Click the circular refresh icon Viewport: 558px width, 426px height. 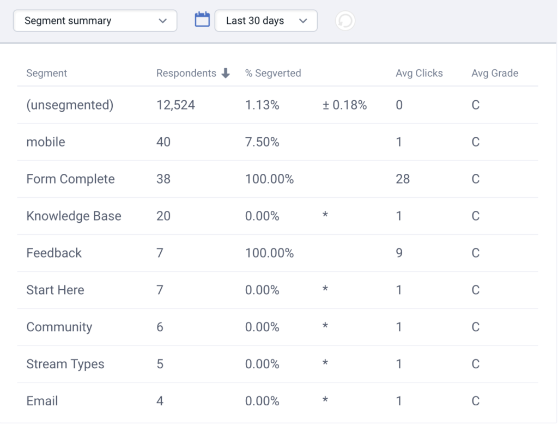345,21
